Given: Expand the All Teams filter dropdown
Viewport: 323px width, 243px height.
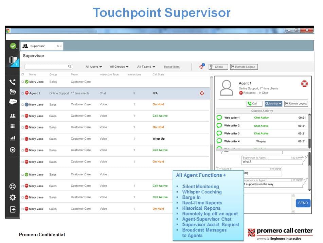Looking at the screenshot, I should coord(146,67).
